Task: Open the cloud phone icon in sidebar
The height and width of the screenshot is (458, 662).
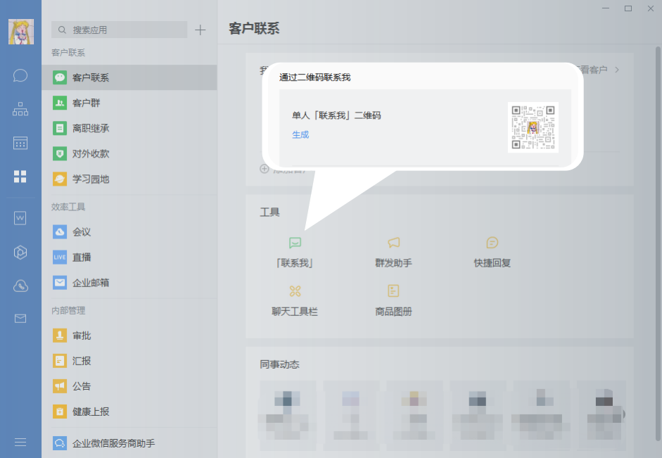Action: pos(20,286)
